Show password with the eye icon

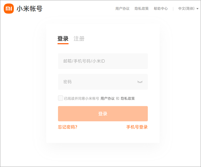140,82
